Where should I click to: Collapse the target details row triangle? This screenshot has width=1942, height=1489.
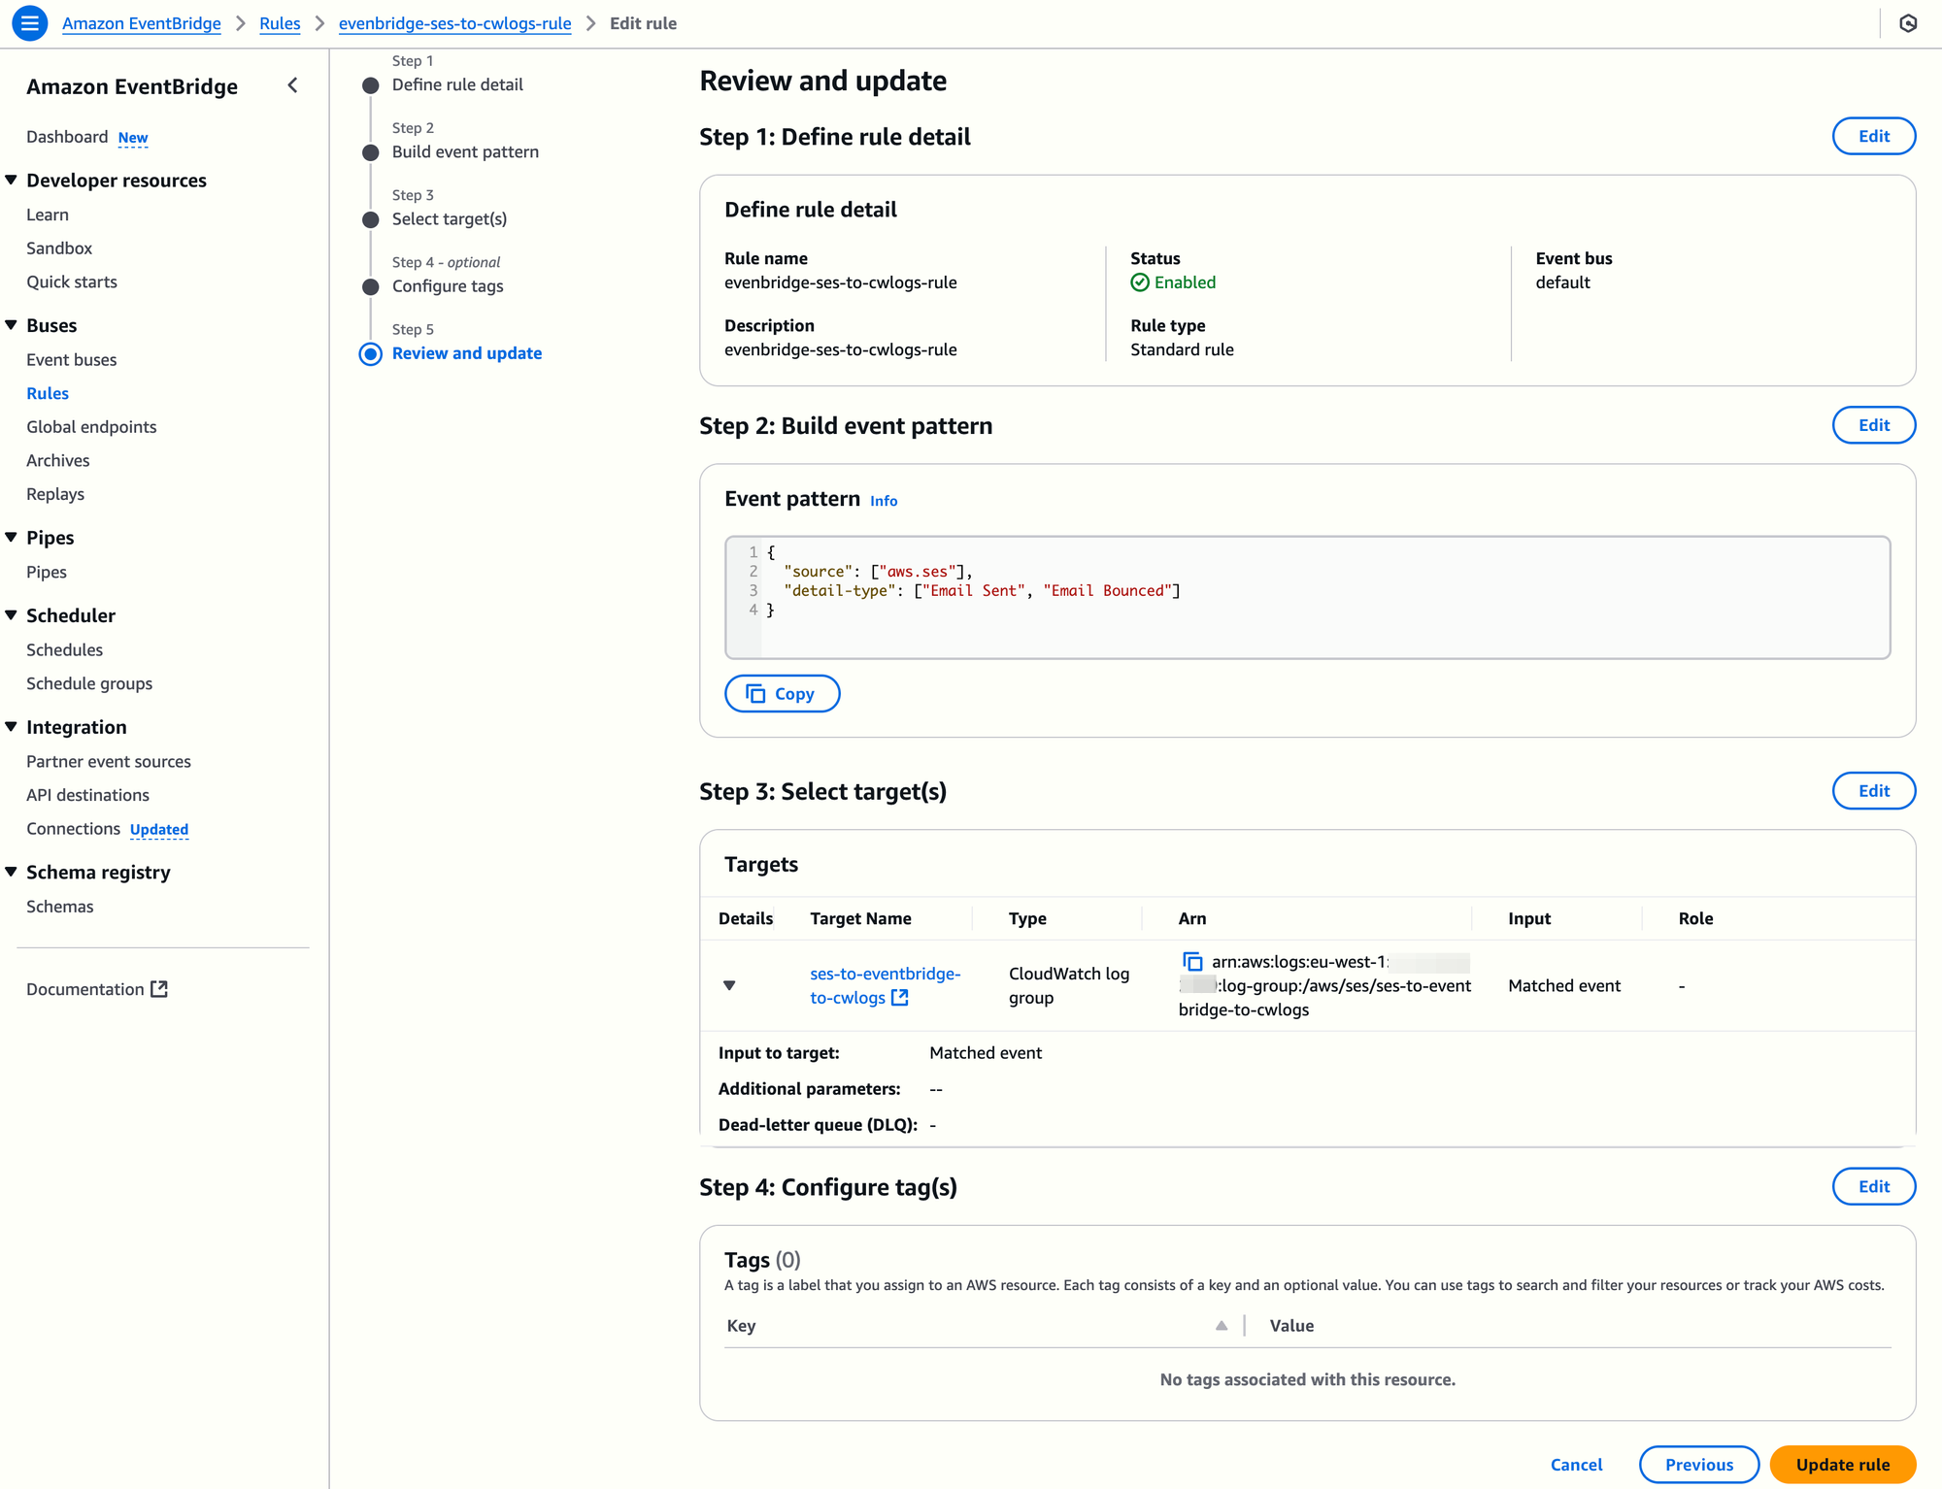tap(729, 985)
